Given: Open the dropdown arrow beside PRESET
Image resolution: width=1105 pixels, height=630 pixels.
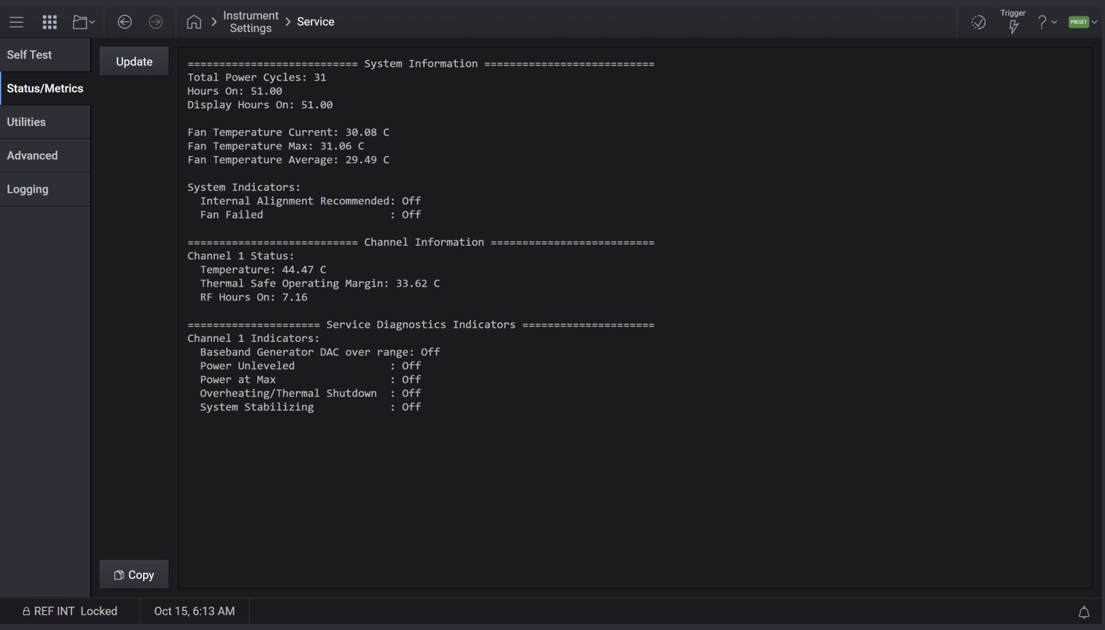Looking at the screenshot, I should [1095, 22].
